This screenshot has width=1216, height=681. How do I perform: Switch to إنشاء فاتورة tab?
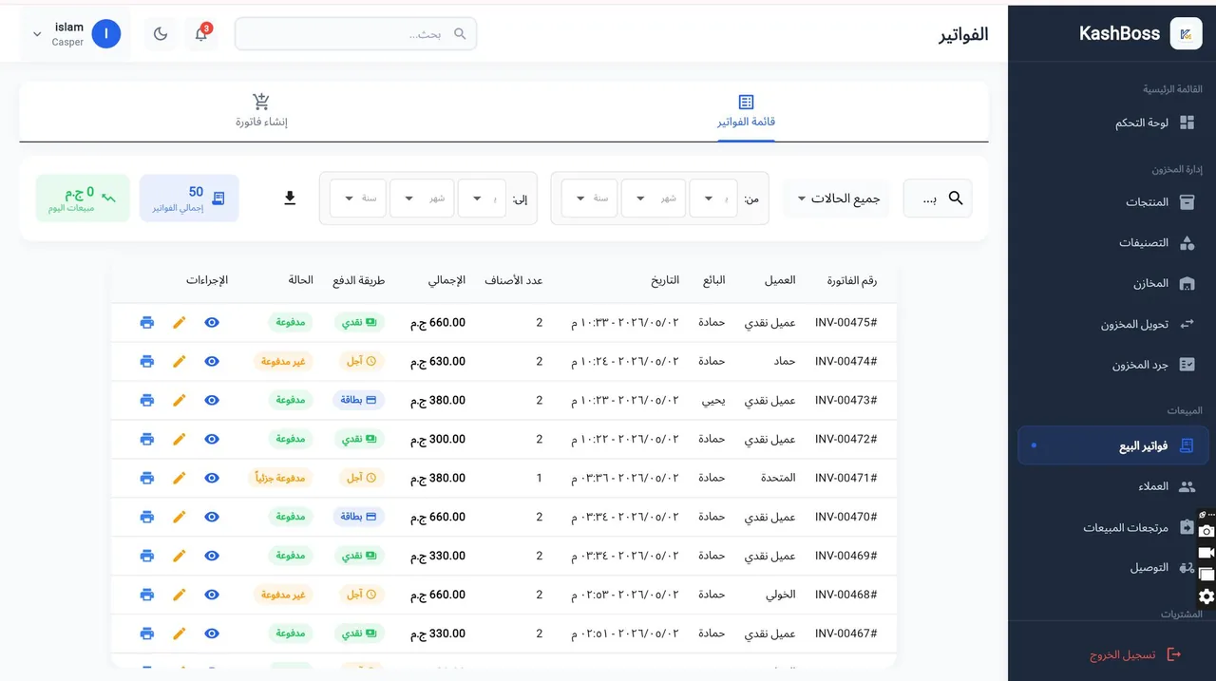point(261,111)
